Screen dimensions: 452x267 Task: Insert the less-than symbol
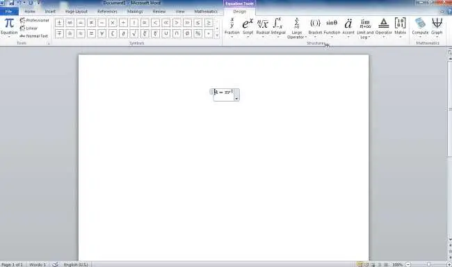pos(155,23)
